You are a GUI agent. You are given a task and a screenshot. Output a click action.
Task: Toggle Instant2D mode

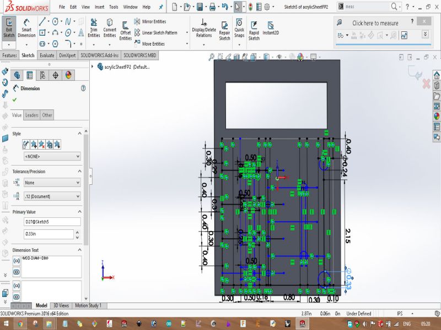(x=270, y=29)
